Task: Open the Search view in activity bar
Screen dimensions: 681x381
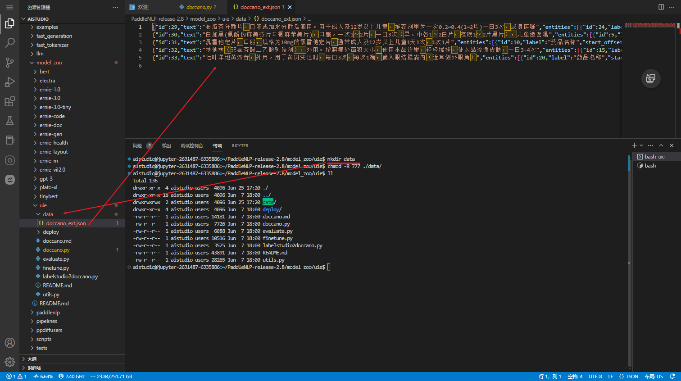Action: (9, 43)
